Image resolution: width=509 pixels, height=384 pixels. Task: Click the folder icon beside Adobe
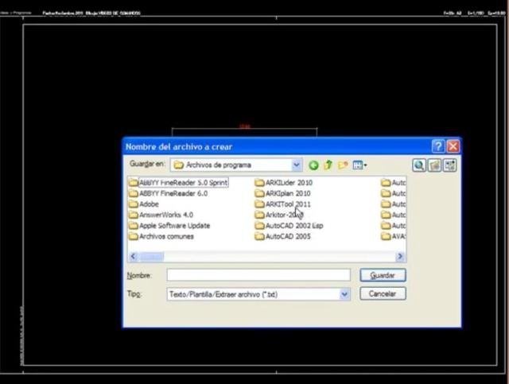pos(134,204)
